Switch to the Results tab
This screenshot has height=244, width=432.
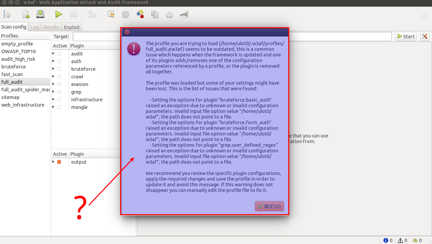[x=51, y=27]
